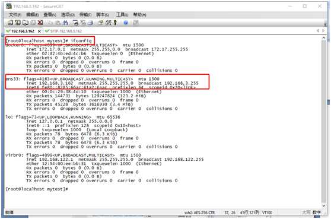This screenshot has height=219, width=331.
Task: Open the 文件 menu
Action: click(x=15, y=15)
